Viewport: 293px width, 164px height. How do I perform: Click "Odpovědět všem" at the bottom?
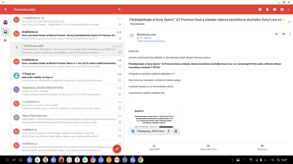208,147
